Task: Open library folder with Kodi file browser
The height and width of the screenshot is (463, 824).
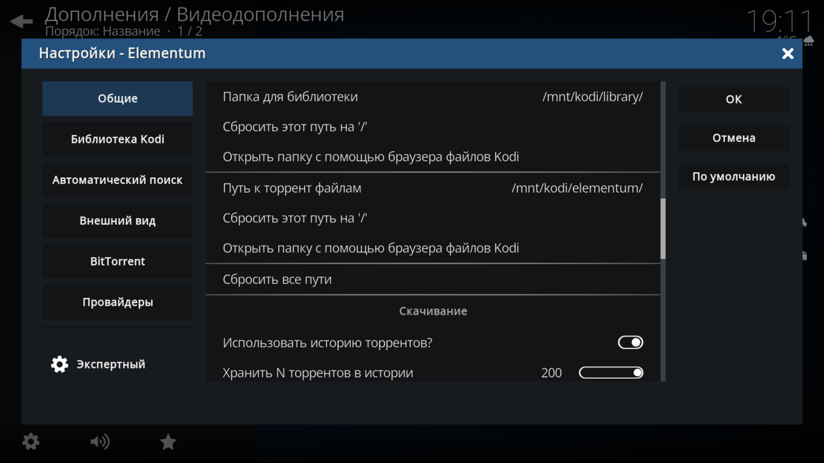Action: click(x=433, y=157)
